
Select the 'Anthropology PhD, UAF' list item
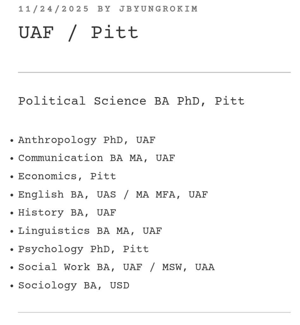point(87,140)
